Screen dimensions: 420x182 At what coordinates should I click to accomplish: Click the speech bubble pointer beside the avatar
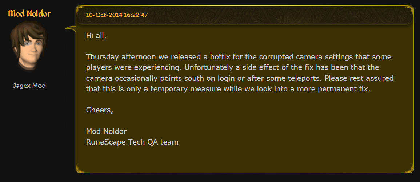pyautogui.click(x=71, y=28)
